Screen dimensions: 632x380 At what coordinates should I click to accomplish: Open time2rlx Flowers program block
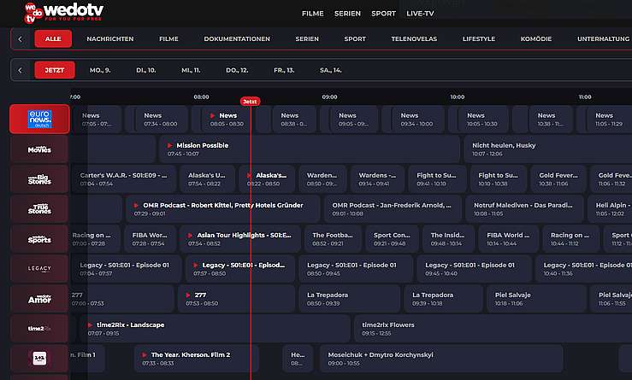[x=387, y=328]
